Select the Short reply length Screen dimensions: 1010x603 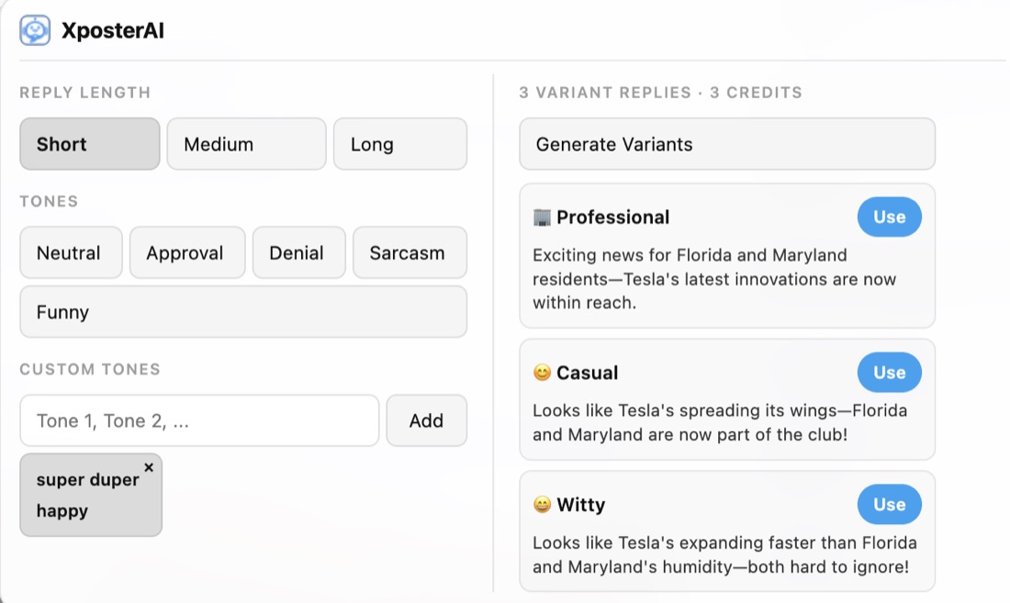tap(89, 144)
